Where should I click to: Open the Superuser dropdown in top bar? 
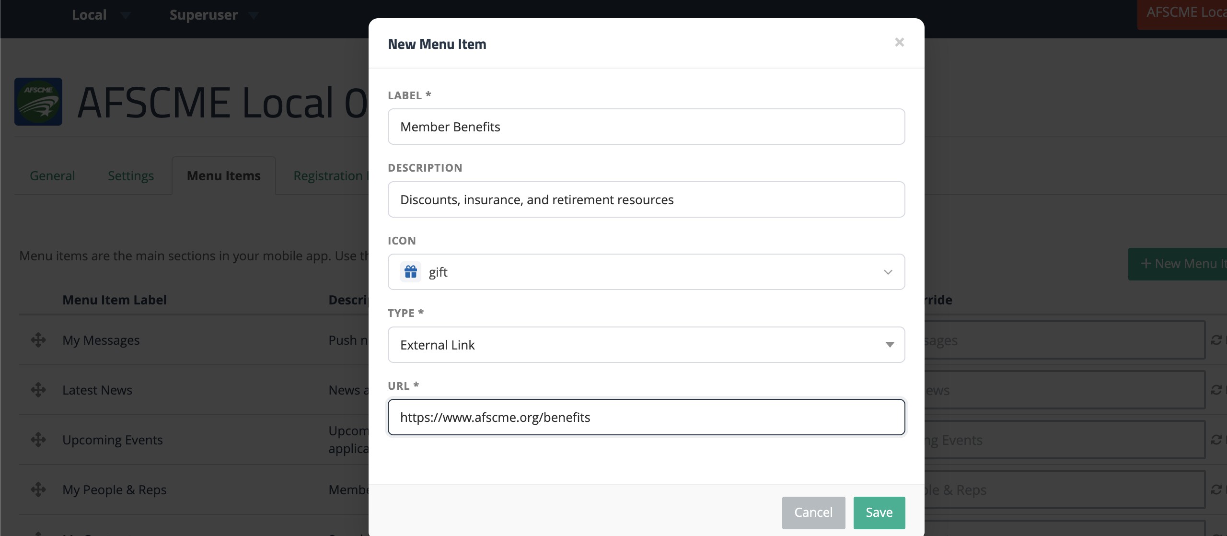coord(214,15)
